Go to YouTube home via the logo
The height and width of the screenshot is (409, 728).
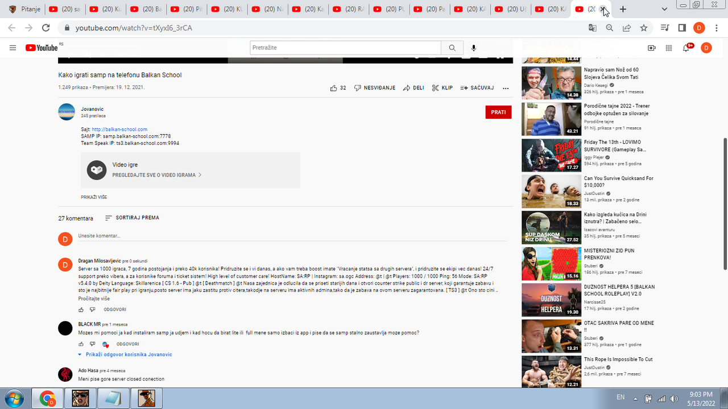tap(42, 48)
